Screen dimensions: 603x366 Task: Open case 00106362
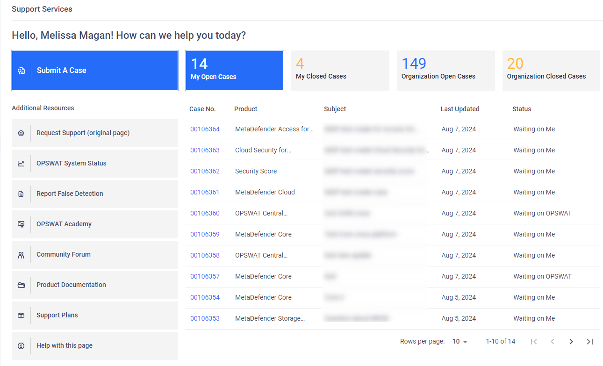pyautogui.click(x=205, y=172)
